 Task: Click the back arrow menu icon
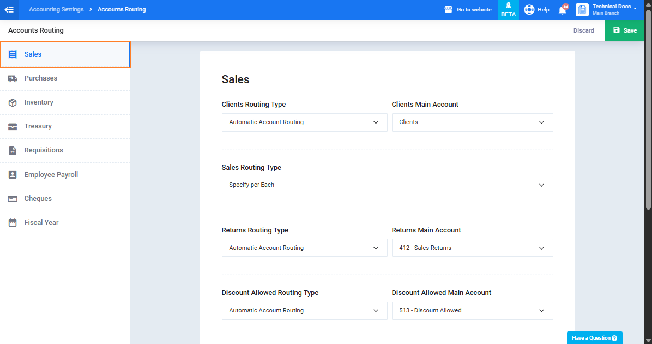[9, 10]
